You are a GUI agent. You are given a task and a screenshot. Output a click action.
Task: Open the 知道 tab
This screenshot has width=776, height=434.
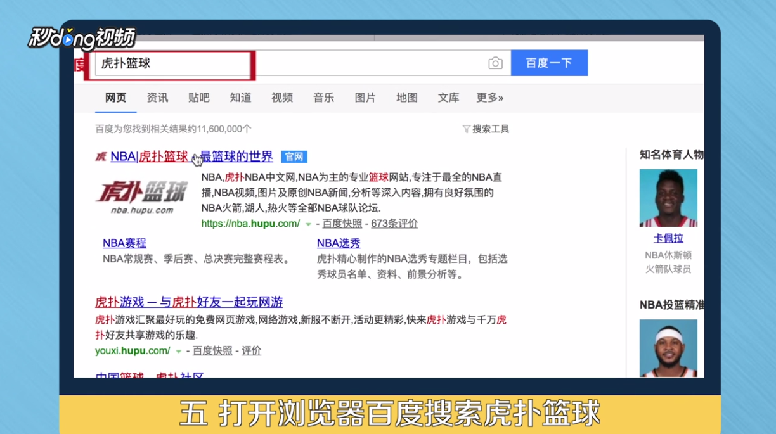241,98
